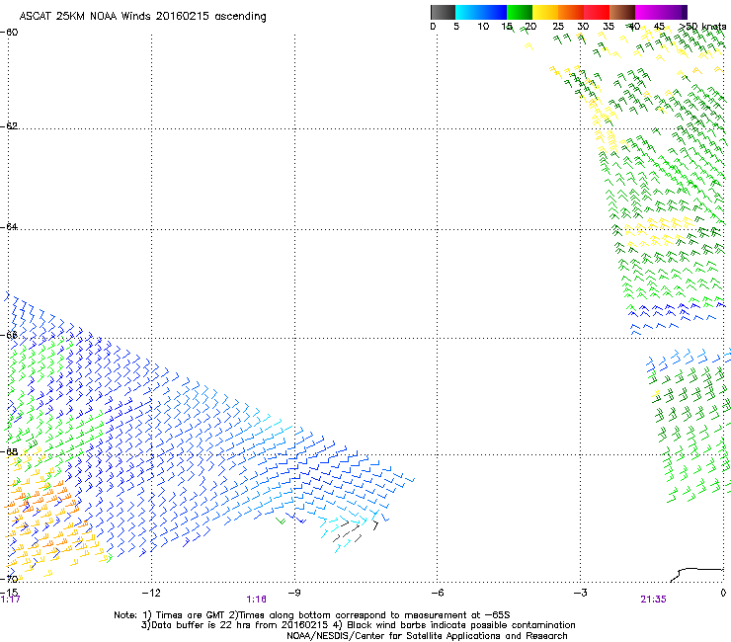Click the '>50 knots' legend label
This screenshot has height=642, width=731.
[702, 27]
